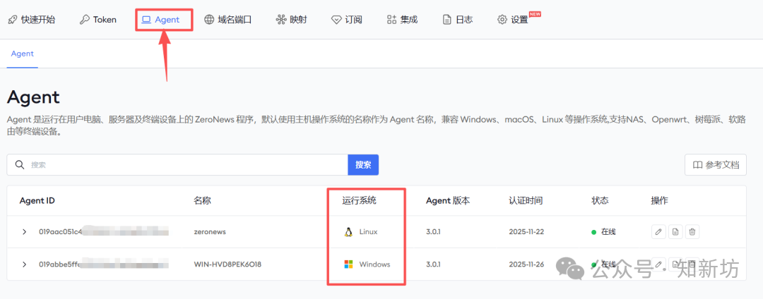This screenshot has width=763, height=299.
Task: Click the rocket icon beside 快速开始
Action: click(x=12, y=20)
